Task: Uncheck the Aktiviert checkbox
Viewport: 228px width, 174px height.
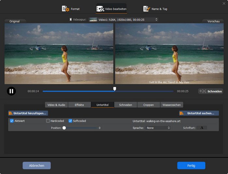Action: pyautogui.click(x=12, y=121)
